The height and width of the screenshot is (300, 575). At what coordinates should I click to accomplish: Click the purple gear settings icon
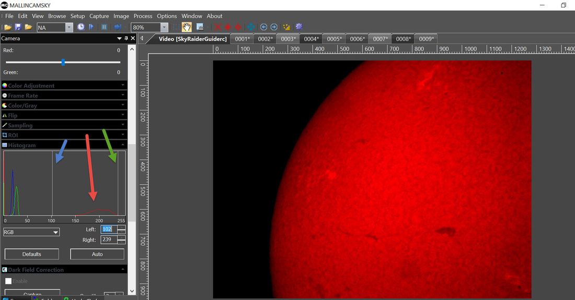click(299, 27)
